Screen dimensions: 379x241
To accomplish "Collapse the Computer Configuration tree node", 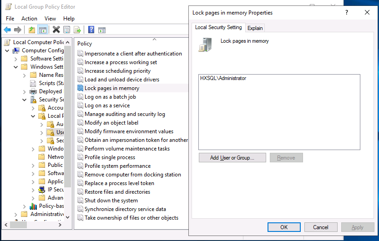I will point(7,50).
